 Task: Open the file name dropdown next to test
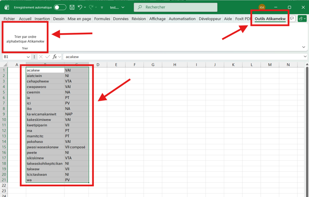(123, 8)
